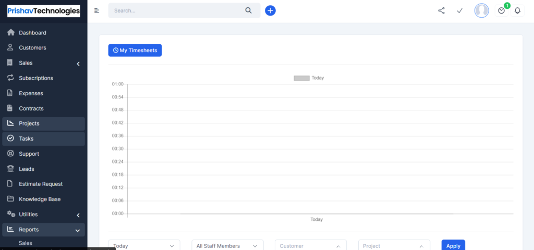Open the All Staff Members dropdown

[x=227, y=245]
